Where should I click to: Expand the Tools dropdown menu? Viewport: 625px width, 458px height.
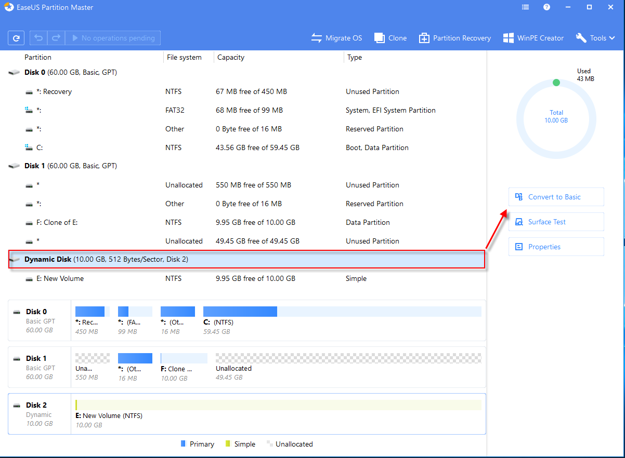tap(596, 38)
